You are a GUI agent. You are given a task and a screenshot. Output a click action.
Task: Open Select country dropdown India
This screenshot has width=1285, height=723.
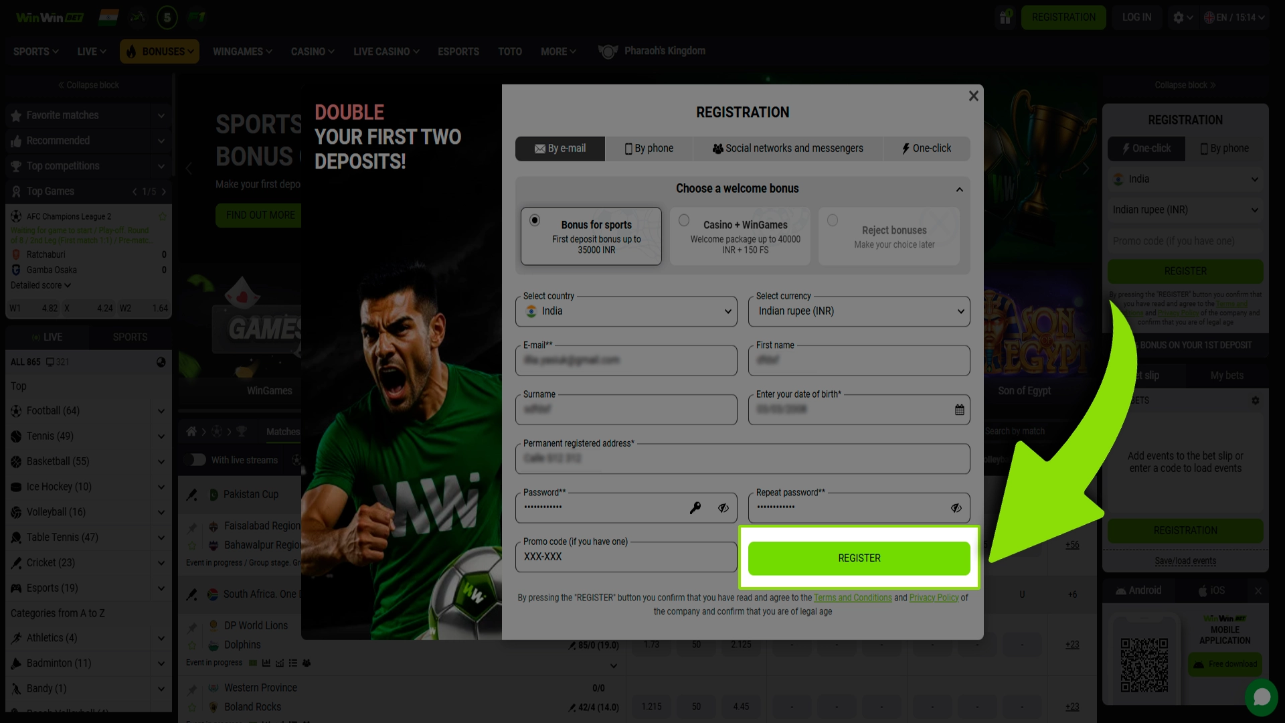(626, 311)
